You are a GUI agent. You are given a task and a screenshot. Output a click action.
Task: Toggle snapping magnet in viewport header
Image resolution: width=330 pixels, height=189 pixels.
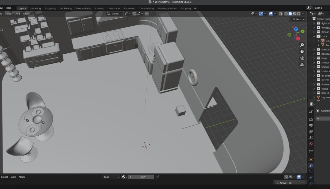[135, 14]
